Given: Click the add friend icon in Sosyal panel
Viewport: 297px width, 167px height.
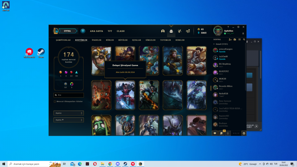Looking at the screenshot, I should point(230,40).
